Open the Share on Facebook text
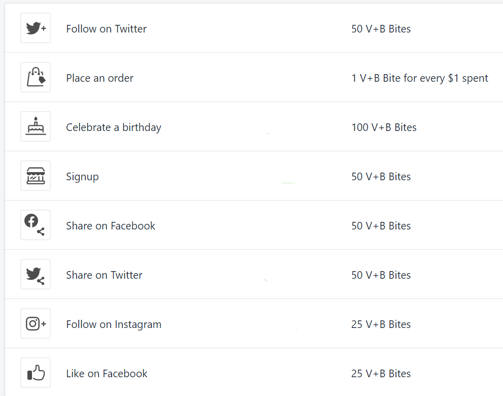The height and width of the screenshot is (396, 503). tap(111, 226)
